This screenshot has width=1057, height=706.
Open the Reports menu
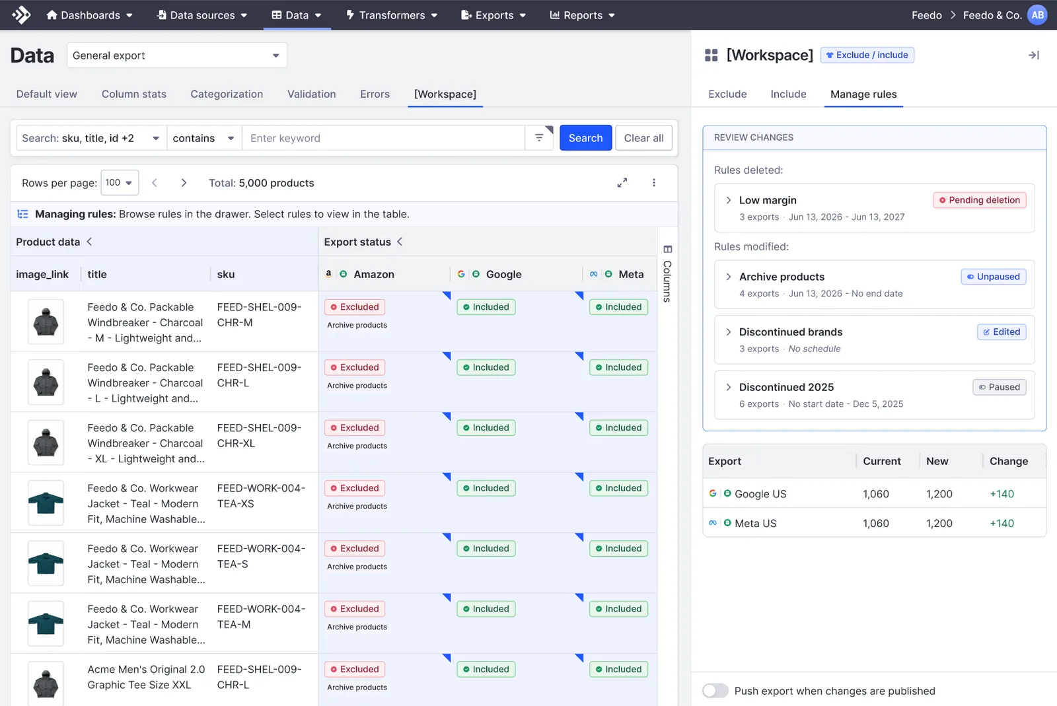coord(582,15)
